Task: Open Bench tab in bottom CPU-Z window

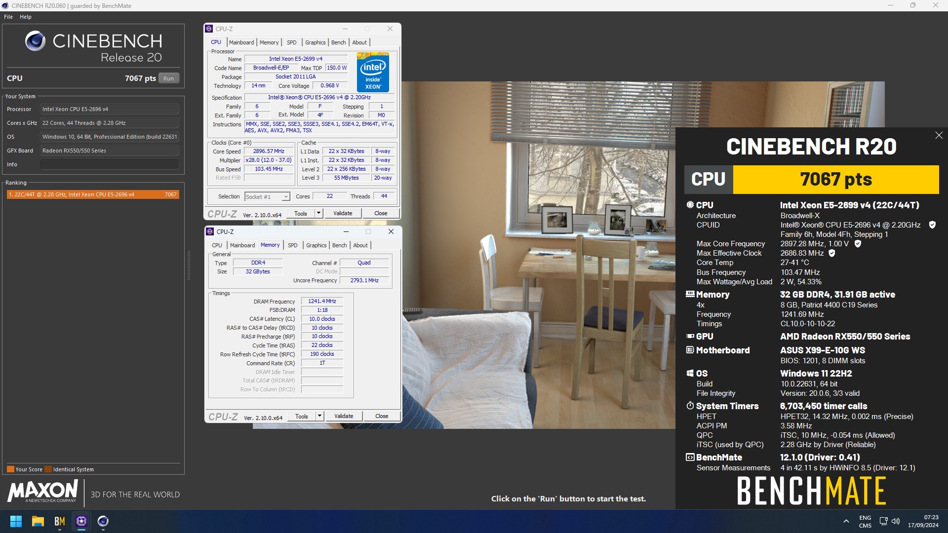Action: [x=339, y=245]
